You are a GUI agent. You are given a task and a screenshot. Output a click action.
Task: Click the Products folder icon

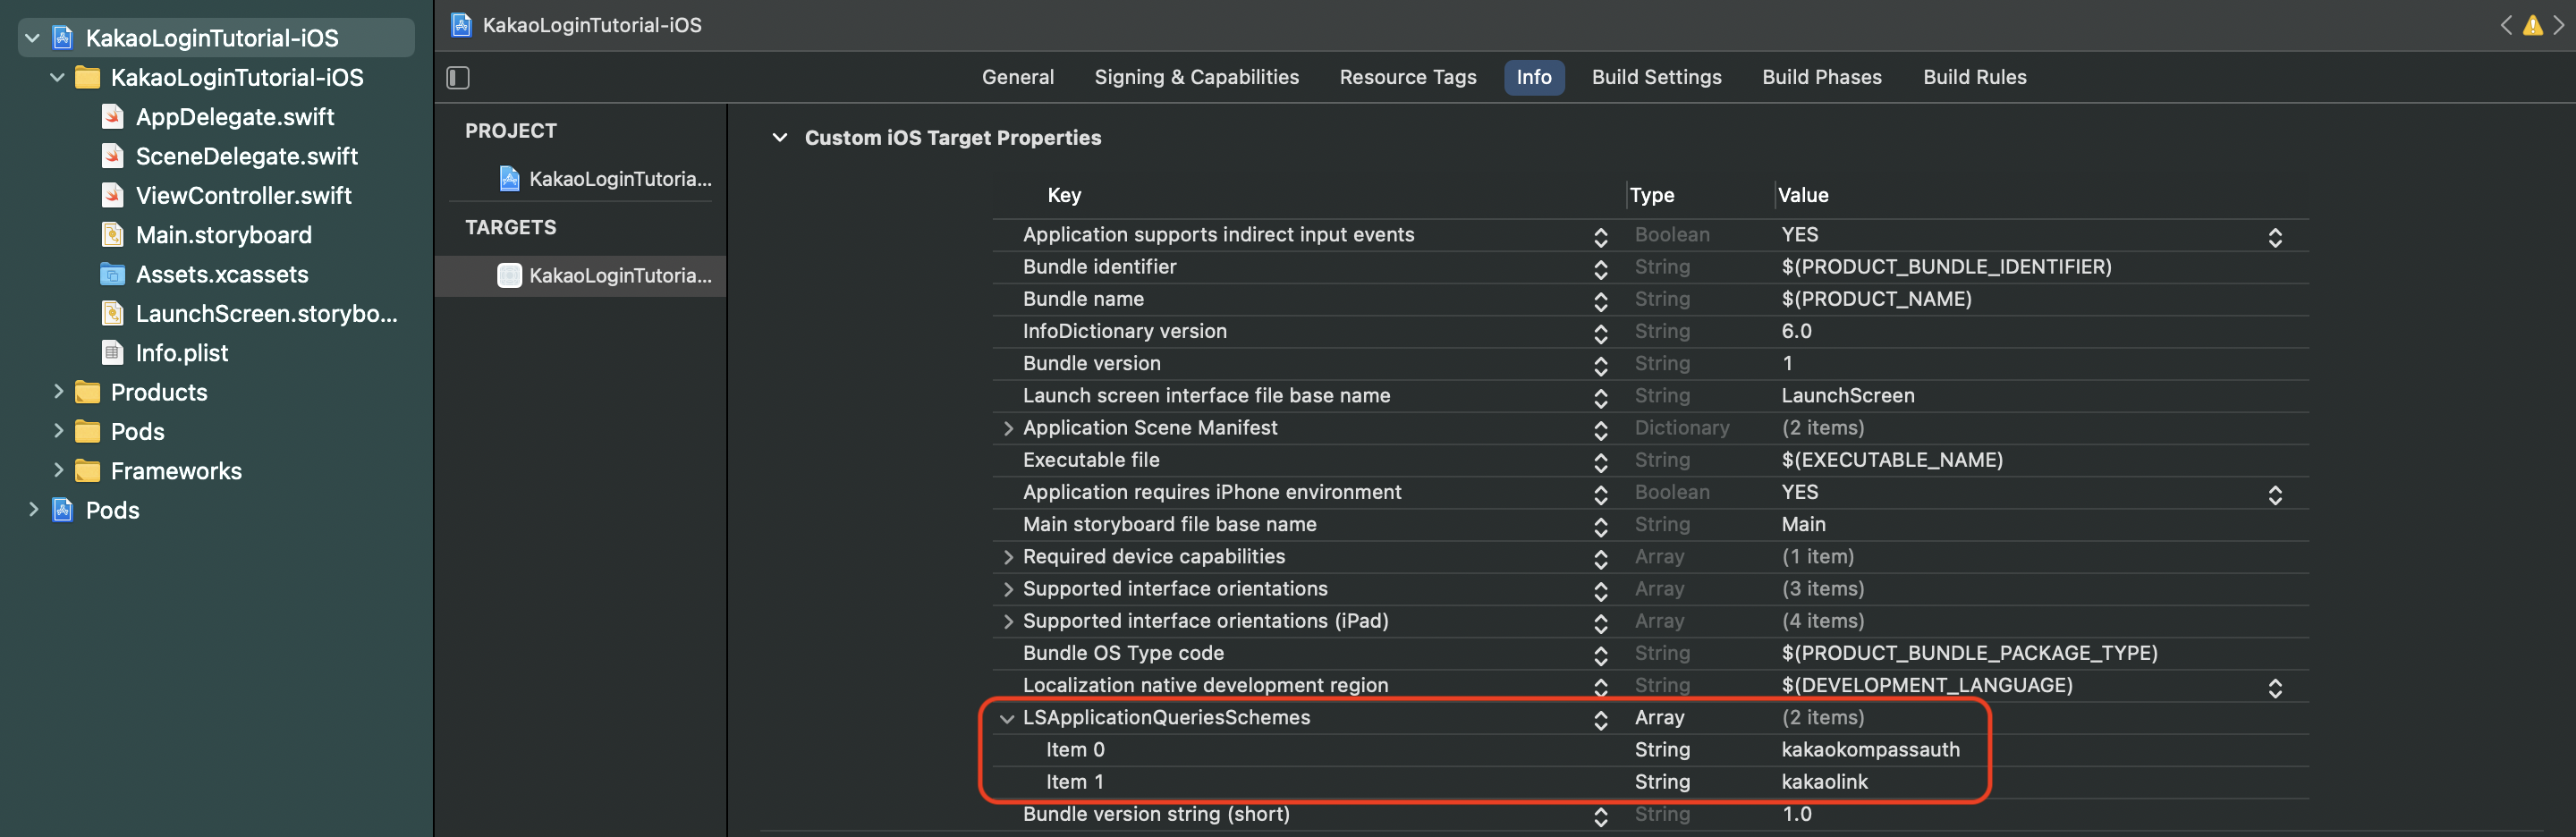[x=88, y=392]
